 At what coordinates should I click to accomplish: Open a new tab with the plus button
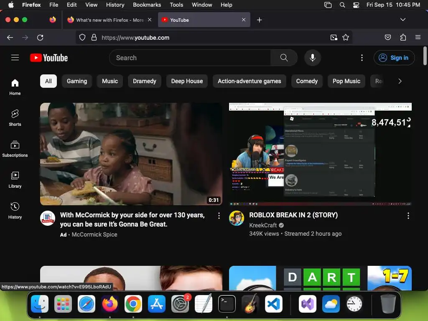click(259, 20)
